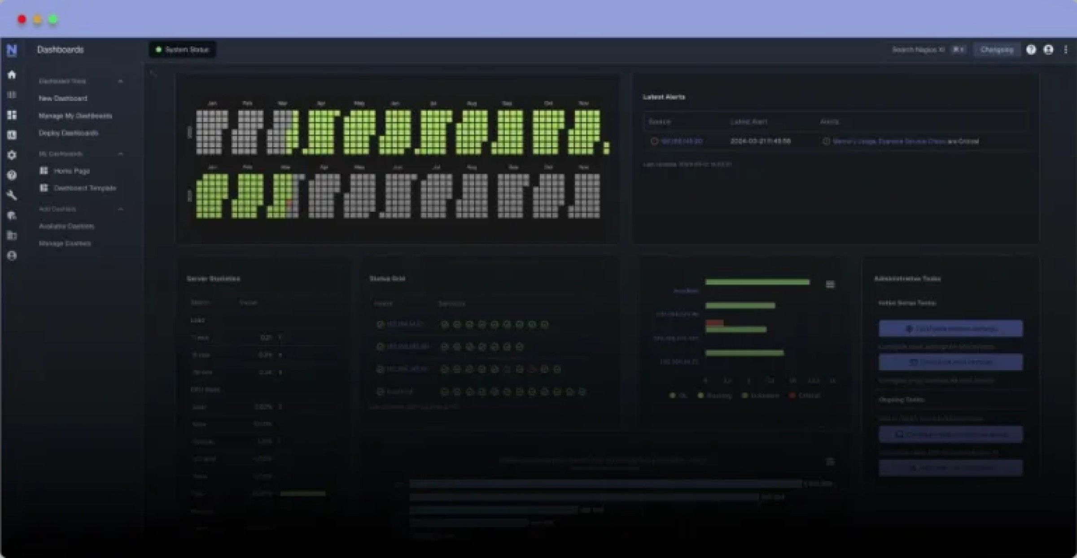Click Manage Counters link in sidebar
The height and width of the screenshot is (558, 1077).
[66, 243]
